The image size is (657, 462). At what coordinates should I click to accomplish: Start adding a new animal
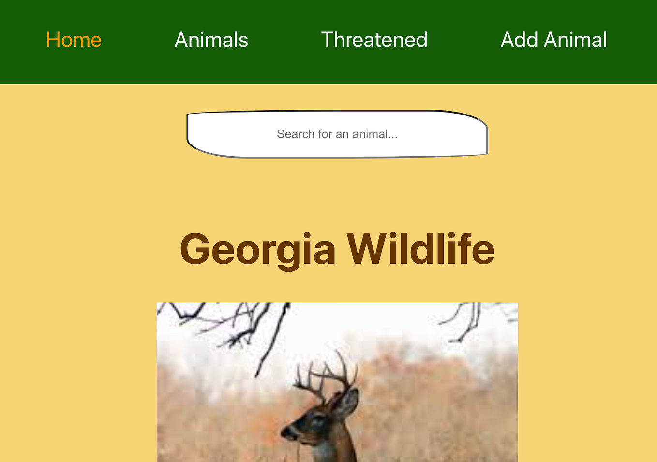[554, 40]
